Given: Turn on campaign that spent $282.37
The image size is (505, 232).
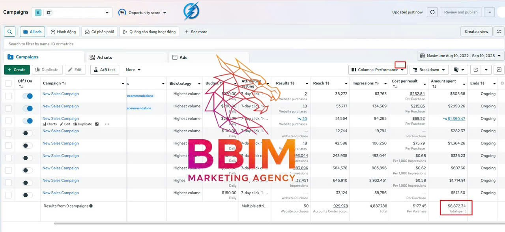Looking at the screenshot, I should [x=28, y=133].
